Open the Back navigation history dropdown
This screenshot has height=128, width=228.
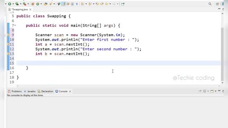point(110,4)
